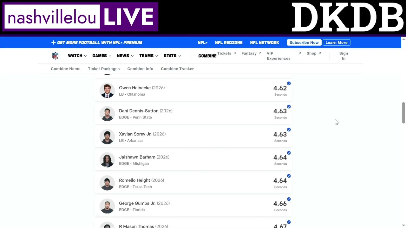Click the plus icon in the NFL+ Premium banner
The image size is (406, 228).
point(53,42)
